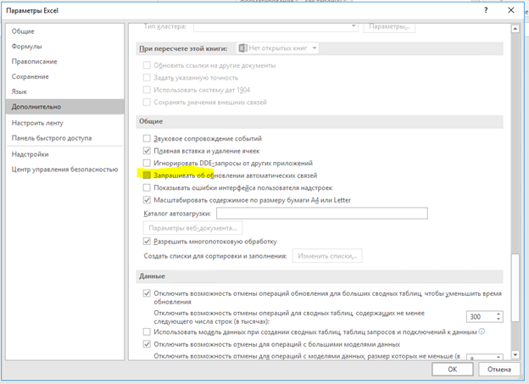
Task: Select the Дополнительно category
Action: 64,107
